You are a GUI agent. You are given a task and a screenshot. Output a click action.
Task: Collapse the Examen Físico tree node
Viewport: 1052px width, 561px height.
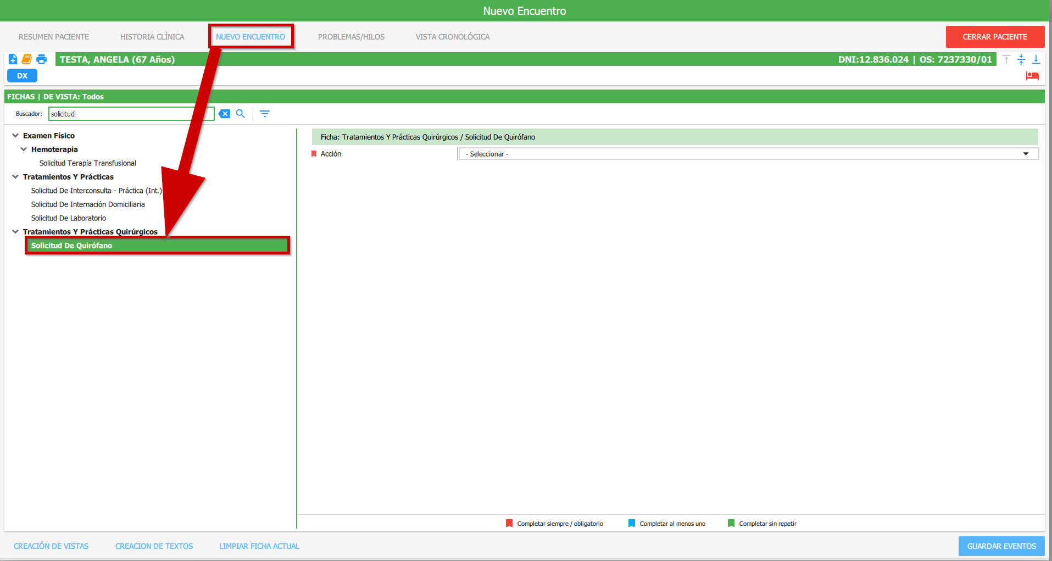point(15,136)
